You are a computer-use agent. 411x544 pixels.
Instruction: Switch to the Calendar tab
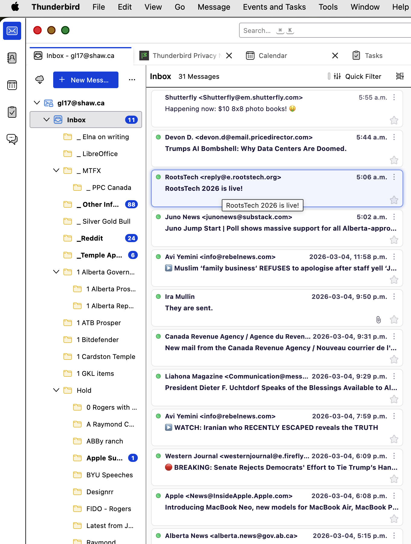(x=292, y=56)
